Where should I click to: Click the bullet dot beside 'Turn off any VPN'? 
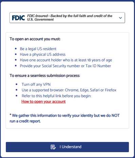[x=17, y=84]
